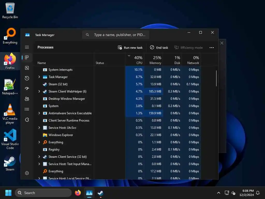
Task: Sort by the Status column header
Action: tap(109, 60)
